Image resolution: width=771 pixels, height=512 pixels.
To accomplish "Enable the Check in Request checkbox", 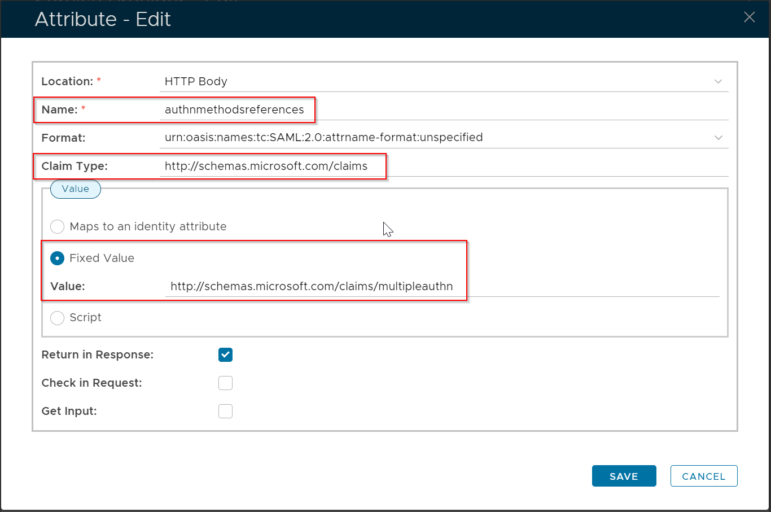I will click(x=225, y=383).
